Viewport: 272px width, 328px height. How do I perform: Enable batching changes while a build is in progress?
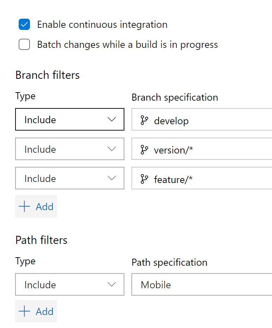24,45
